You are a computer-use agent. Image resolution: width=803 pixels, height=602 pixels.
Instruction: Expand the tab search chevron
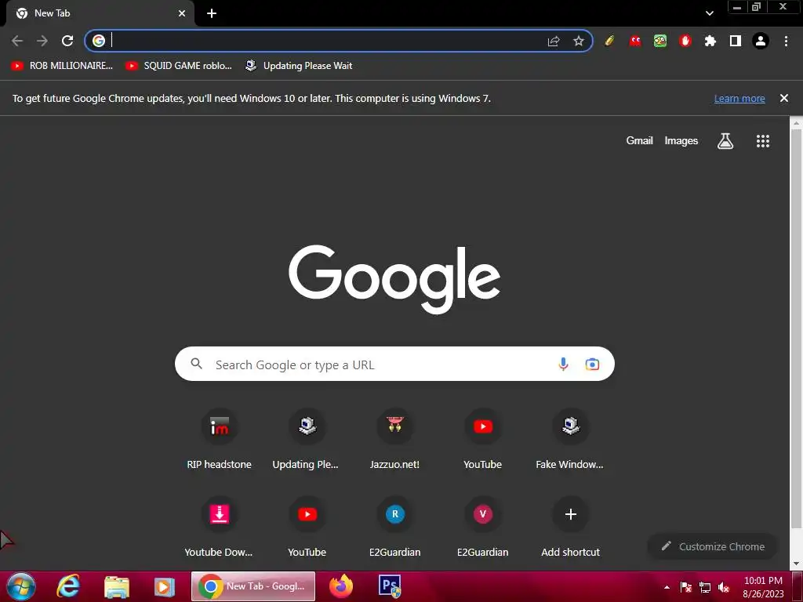tap(709, 13)
